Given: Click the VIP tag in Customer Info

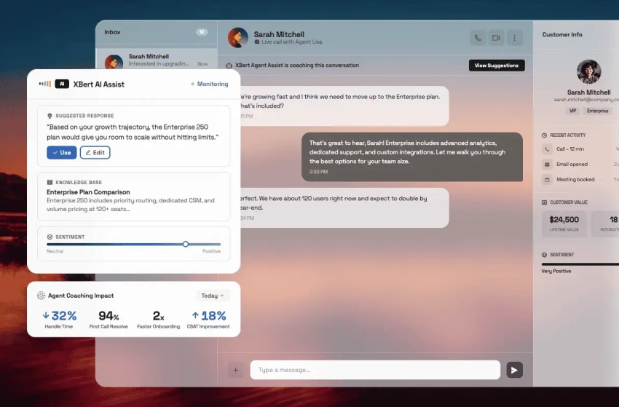Looking at the screenshot, I should point(572,111).
